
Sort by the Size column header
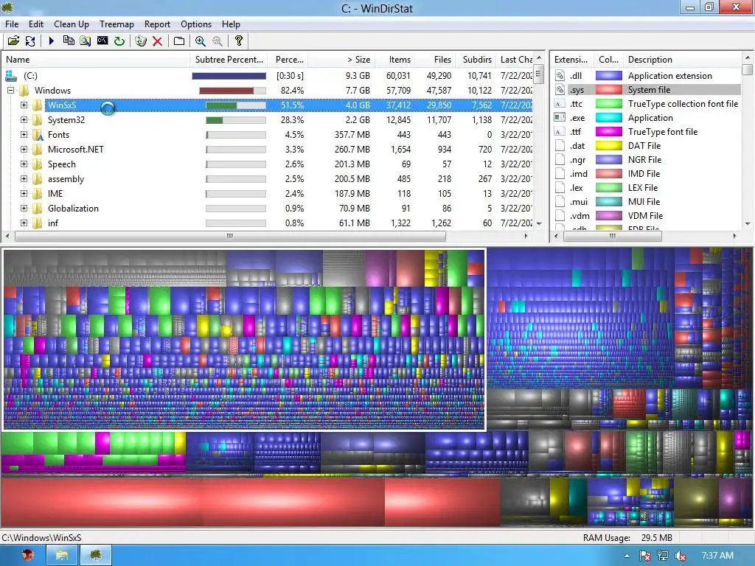coord(341,60)
